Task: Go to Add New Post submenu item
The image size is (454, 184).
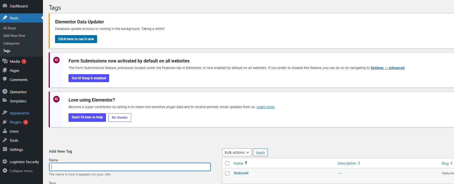Action: [x=14, y=36]
